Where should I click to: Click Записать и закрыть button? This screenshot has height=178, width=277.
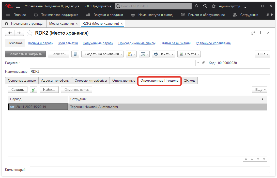click(x=25, y=54)
